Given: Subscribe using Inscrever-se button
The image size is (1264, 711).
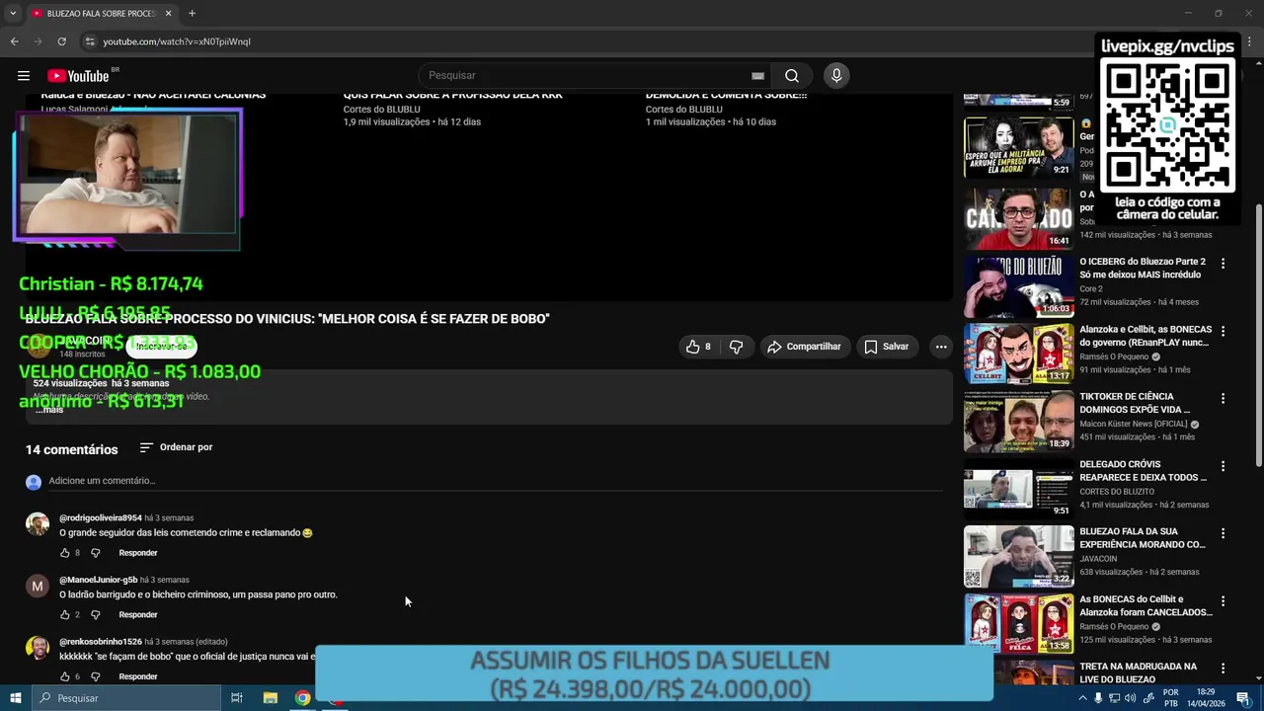Looking at the screenshot, I should tap(161, 347).
